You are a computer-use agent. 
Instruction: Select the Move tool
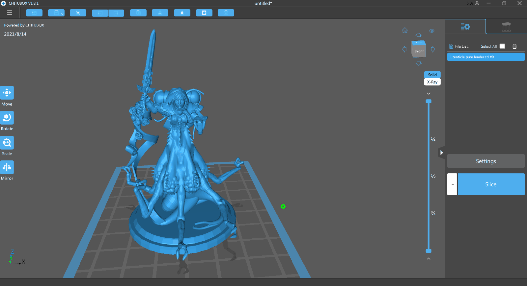pos(7,93)
